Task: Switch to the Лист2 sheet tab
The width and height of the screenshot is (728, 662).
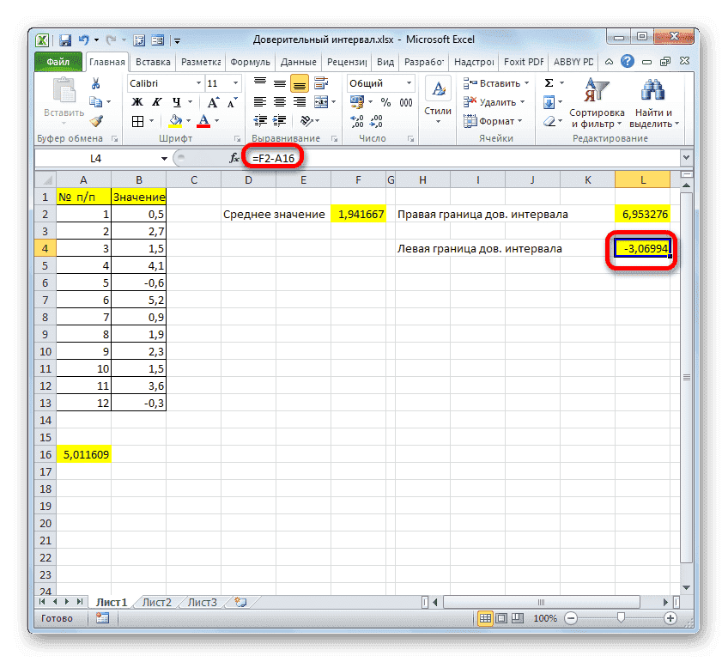Action: (x=156, y=602)
